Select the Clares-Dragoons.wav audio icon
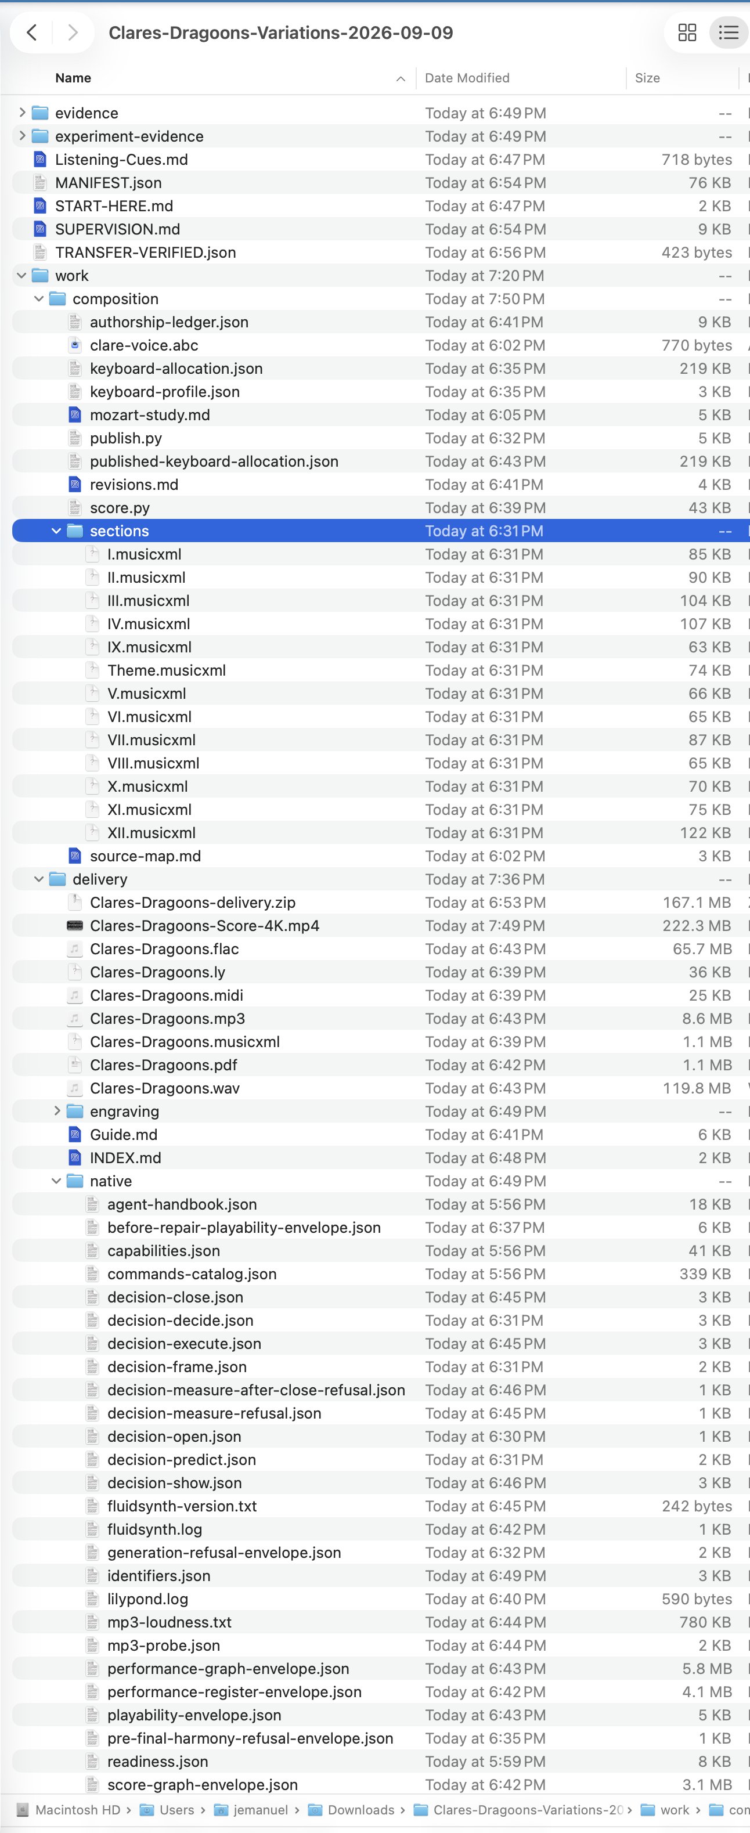The image size is (750, 1833). pyautogui.click(x=75, y=1088)
